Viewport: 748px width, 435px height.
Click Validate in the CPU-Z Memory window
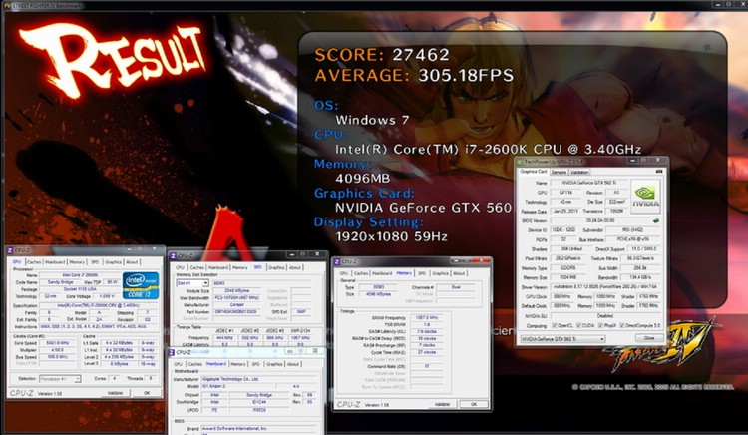(442, 404)
